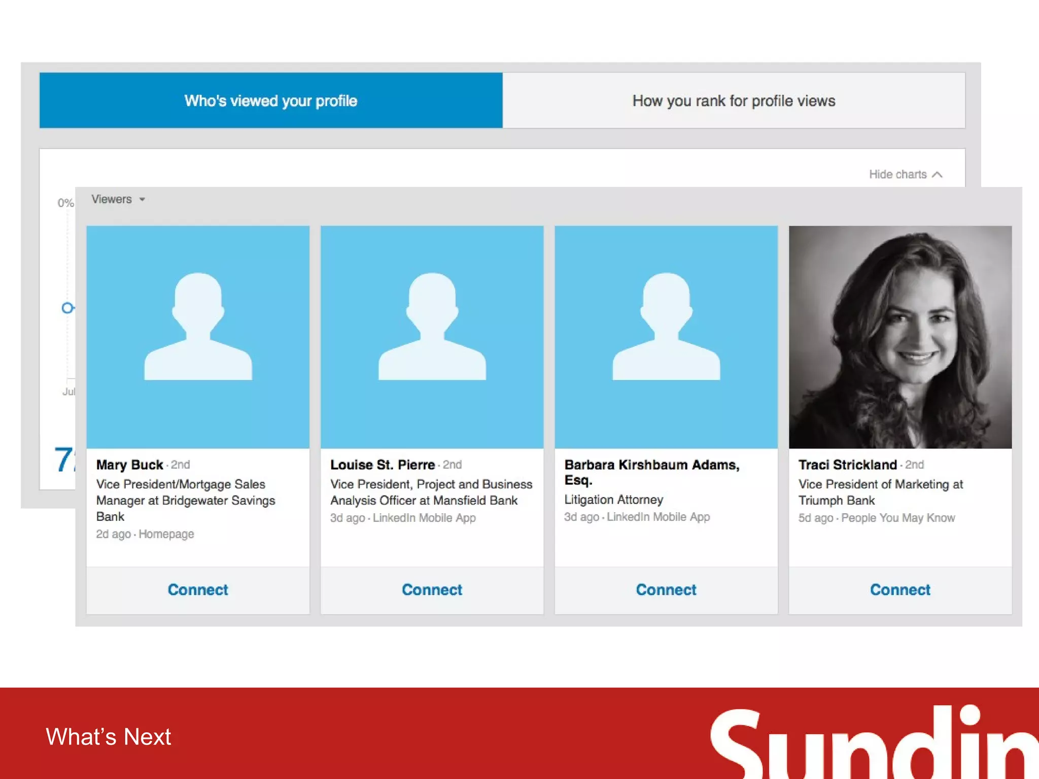Click the Sundin logo in footer

[873, 743]
